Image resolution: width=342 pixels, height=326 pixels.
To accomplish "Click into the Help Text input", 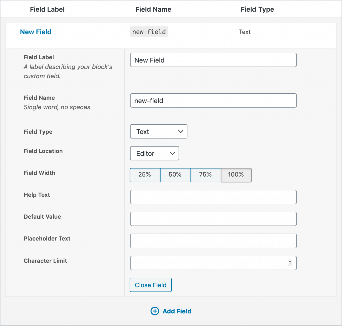I will [213, 197].
